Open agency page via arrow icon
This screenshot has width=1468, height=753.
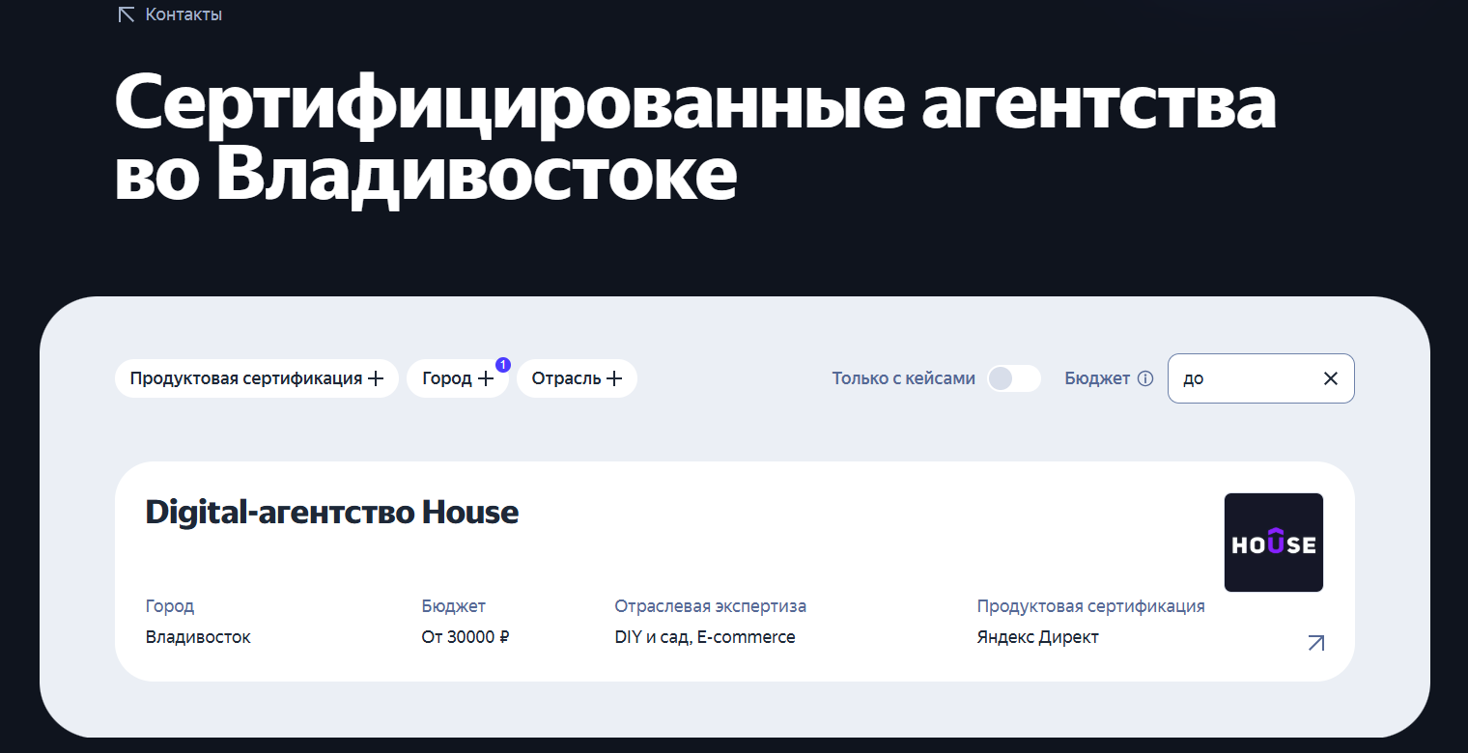(x=1315, y=643)
